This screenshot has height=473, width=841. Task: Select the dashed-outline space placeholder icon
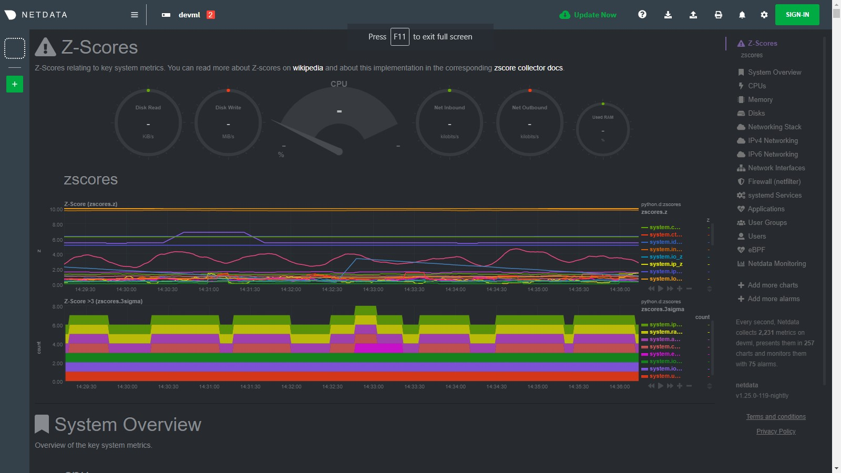[x=15, y=48]
